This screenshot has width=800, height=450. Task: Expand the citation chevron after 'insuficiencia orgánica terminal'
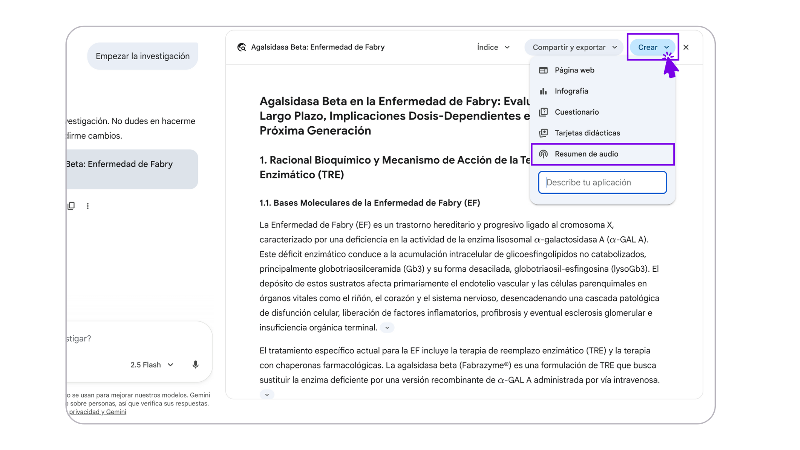[387, 328]
